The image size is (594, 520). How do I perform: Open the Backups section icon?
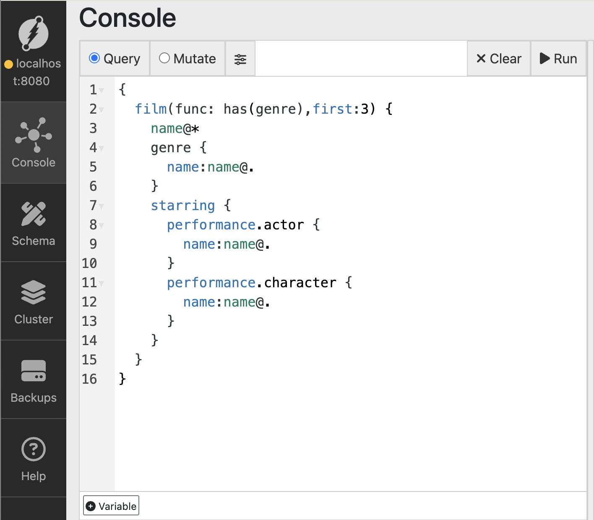33,371
